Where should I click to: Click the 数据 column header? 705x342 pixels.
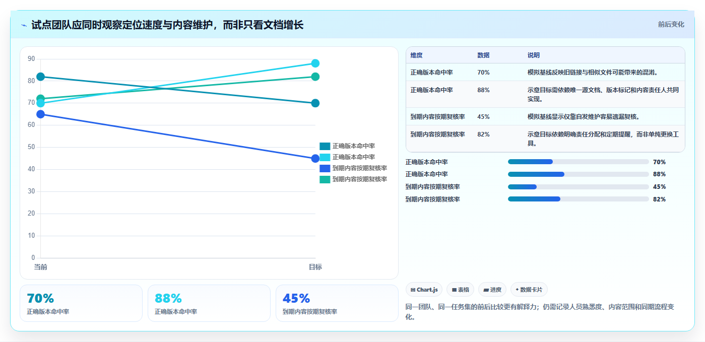point(483,55)
